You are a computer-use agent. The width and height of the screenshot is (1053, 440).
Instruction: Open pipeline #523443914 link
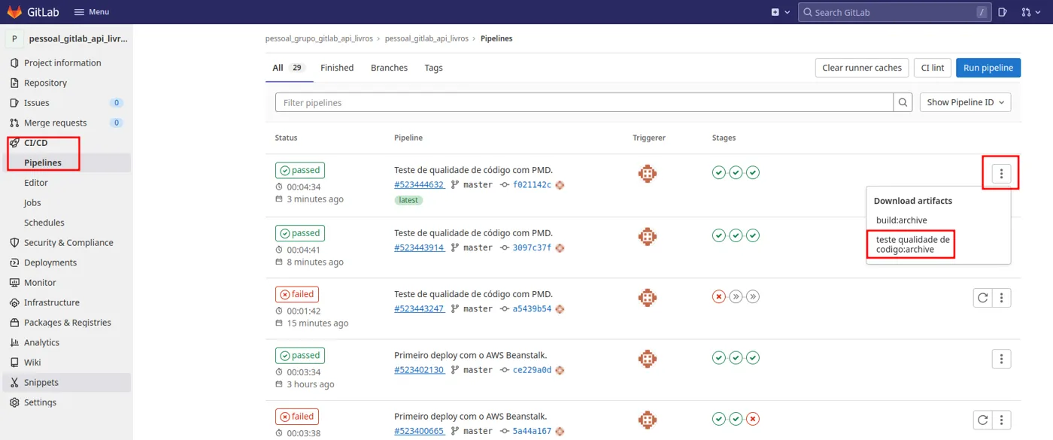(419, 247)
